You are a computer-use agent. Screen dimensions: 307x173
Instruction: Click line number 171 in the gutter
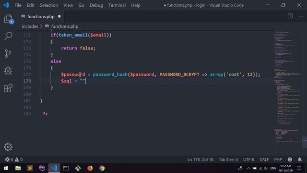click(27, 35)
